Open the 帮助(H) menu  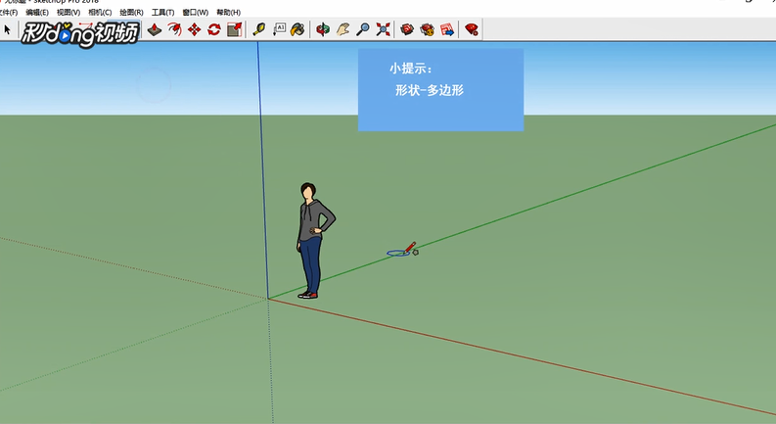click(x=229, y=13)
